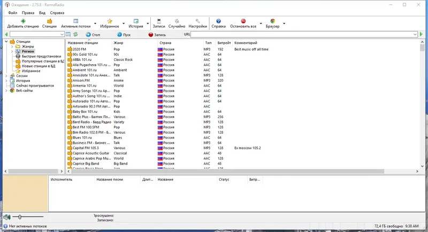
Task: Open the Вид menu
Action: [x=42, y=13]
